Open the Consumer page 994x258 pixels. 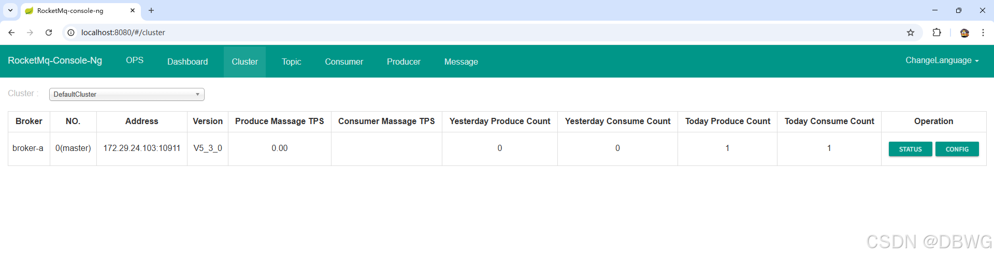[x=344, y=62]
